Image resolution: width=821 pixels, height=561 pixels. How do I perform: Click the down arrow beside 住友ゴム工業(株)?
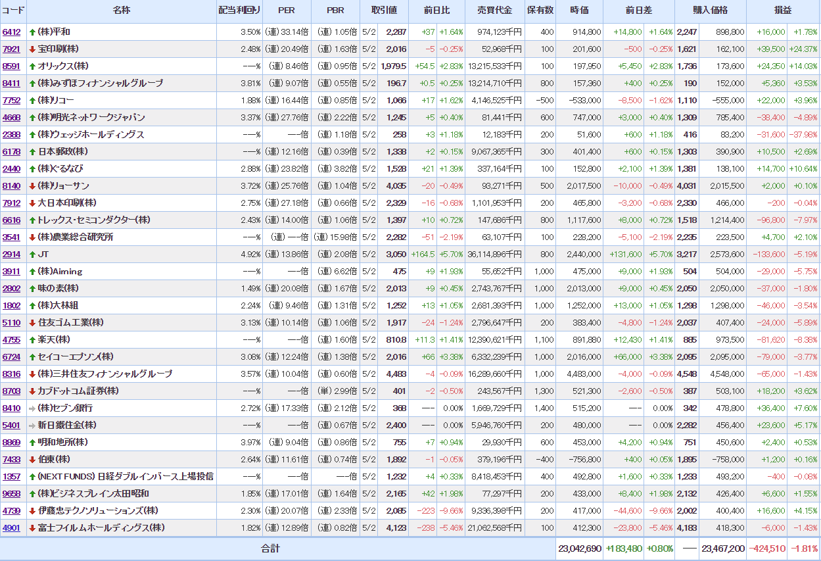point(32,323)
